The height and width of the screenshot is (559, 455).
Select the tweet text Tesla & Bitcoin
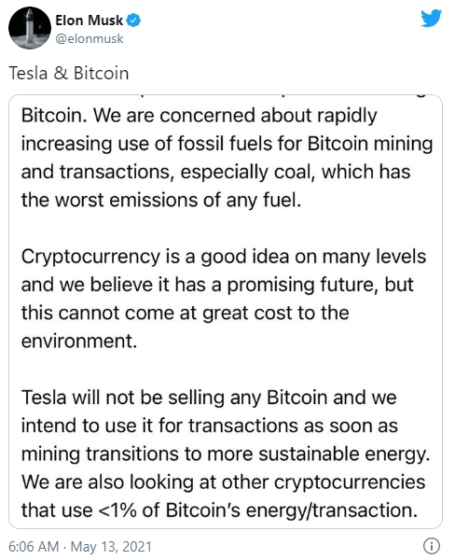(x=68, y=73)
